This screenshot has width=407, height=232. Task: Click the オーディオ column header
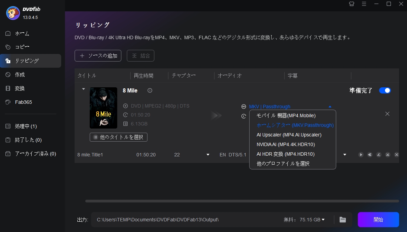pos(230,76)
